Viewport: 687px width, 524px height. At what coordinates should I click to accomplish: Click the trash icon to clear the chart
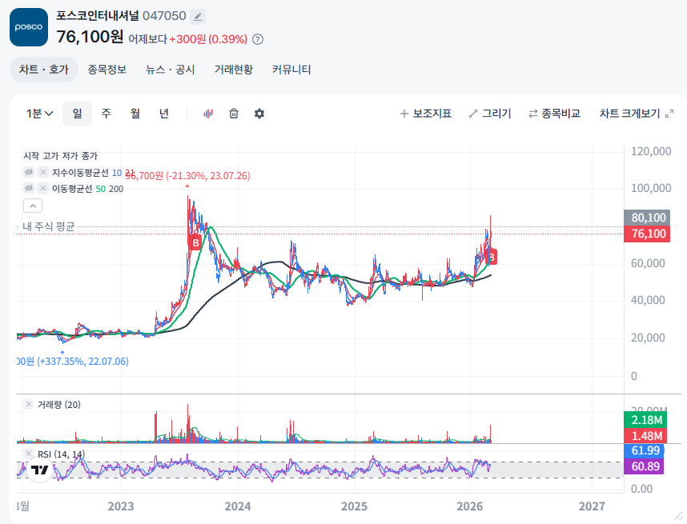[234, 114]
